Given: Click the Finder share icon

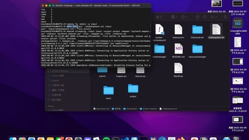Looking at the screenshot, I should (x=198, y=17).
